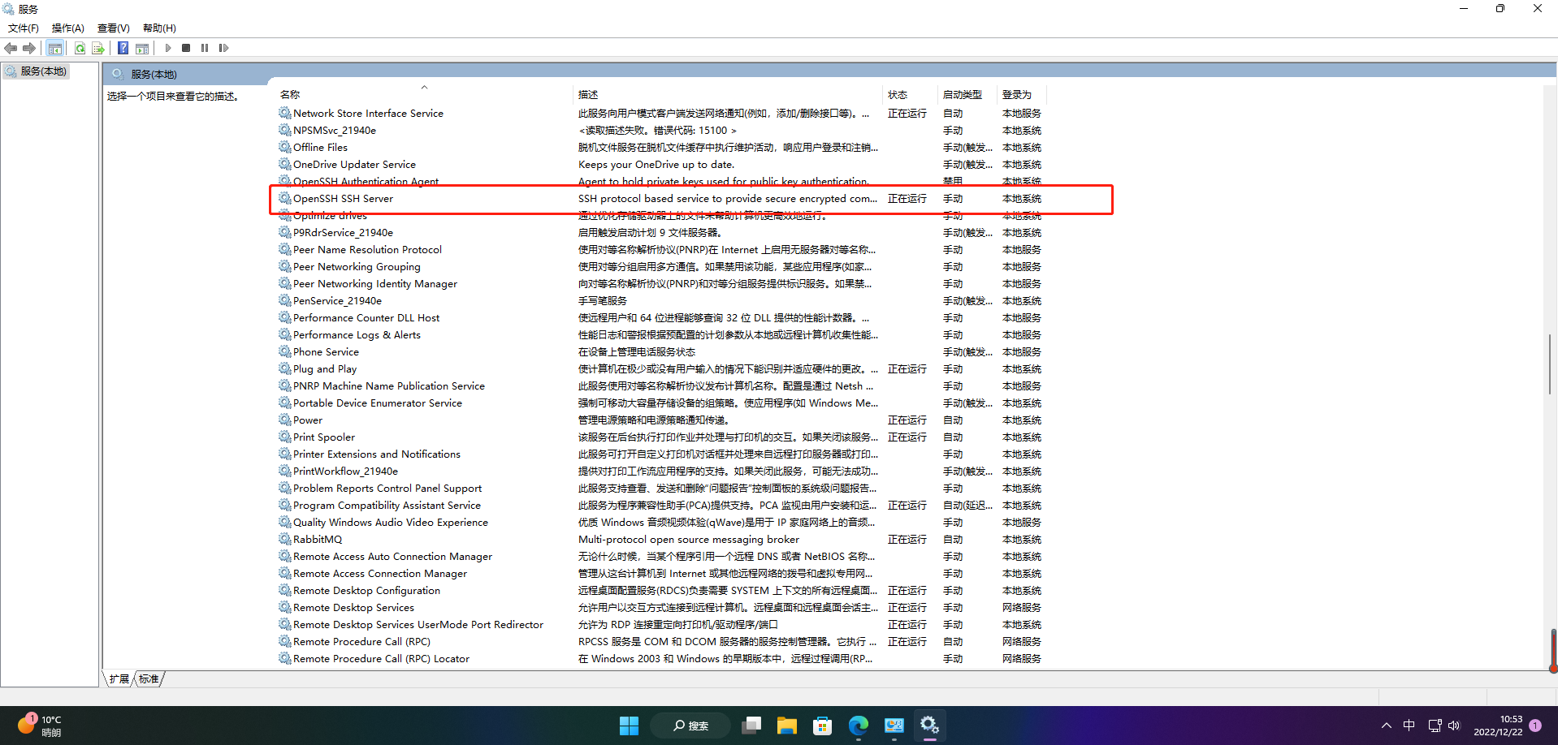The image size is (1558, 745).
Task: Sort by the 状态 column header
Action: 898,94
